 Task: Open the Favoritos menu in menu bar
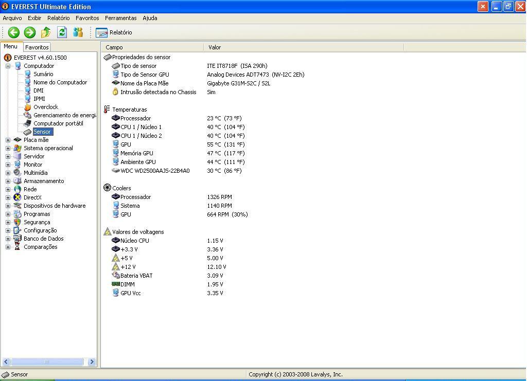click(87, 18)
